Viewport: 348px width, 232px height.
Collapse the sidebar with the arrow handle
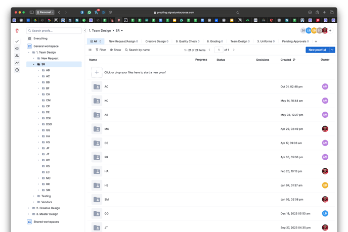tap(85, 31)
